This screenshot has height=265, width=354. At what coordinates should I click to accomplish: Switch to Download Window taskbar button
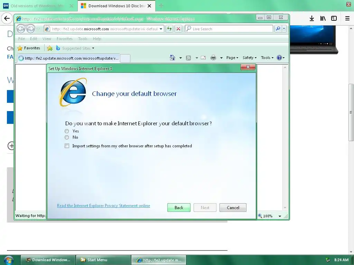tap(48, 260)
